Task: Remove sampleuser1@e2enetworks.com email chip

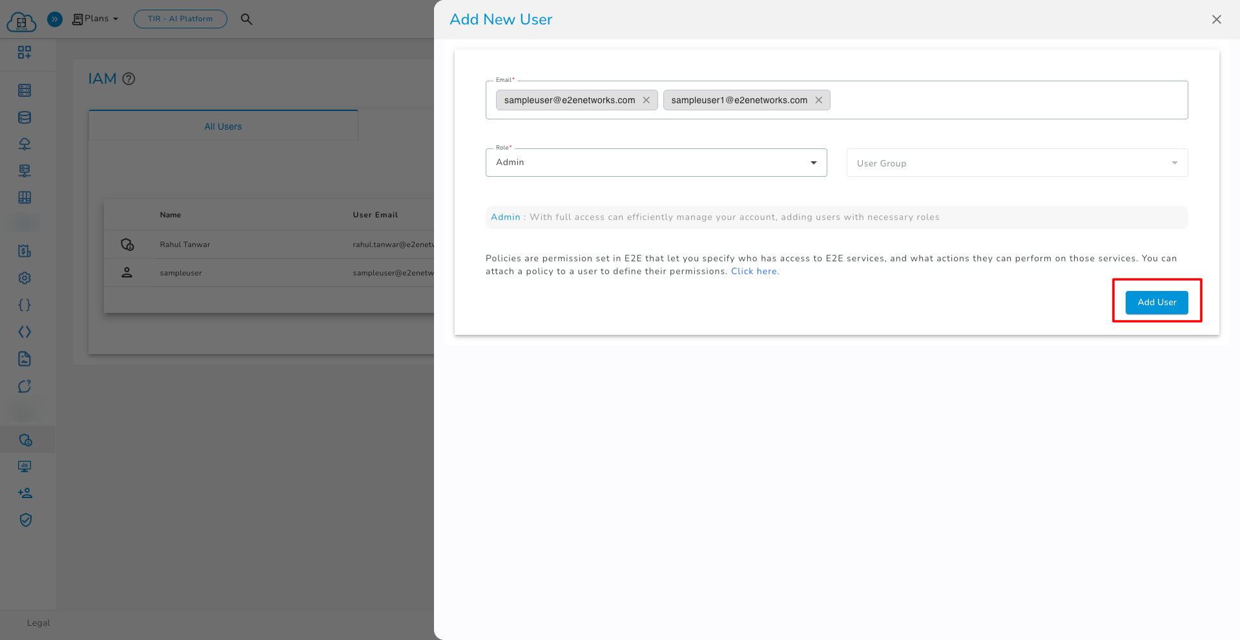Action: 818,100
